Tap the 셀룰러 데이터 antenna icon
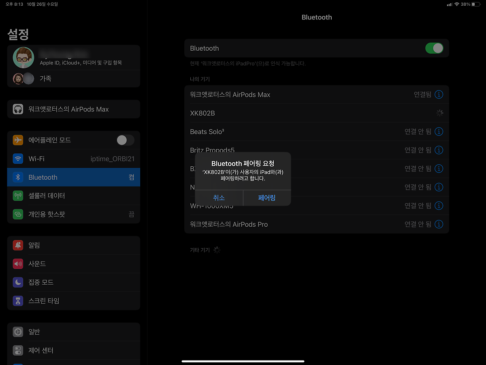 18,196
